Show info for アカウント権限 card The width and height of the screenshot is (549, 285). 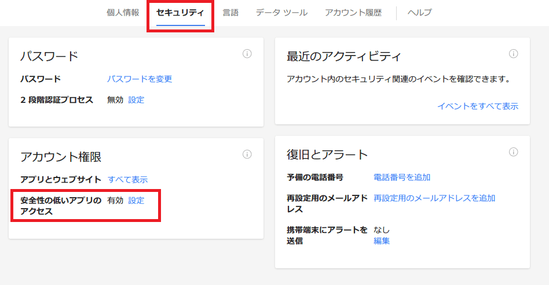click(x=247, y=154)
